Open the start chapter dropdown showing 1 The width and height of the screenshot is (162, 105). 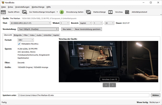tap(98, 23)
